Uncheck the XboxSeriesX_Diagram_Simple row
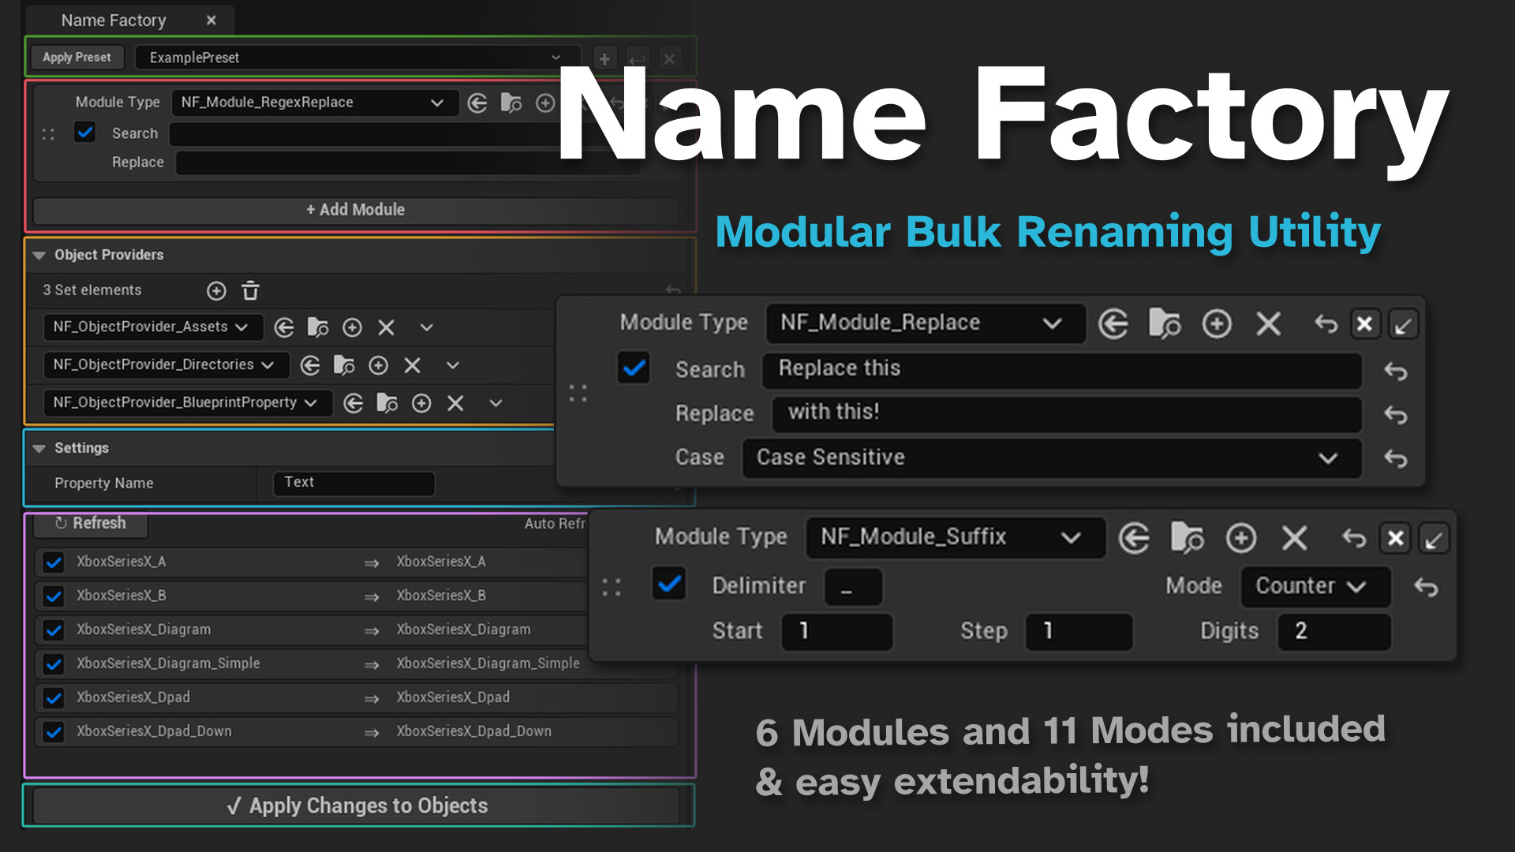 54,664
